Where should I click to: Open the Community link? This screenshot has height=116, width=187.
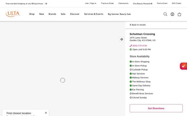pyautogui.click(x=123, y=3)
